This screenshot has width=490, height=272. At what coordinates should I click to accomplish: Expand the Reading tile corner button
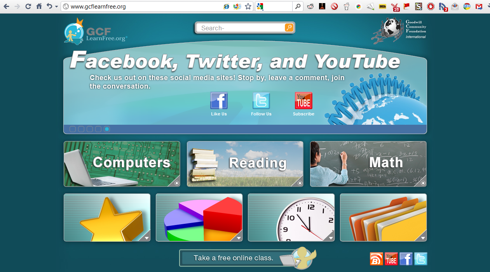click(300, 183)
